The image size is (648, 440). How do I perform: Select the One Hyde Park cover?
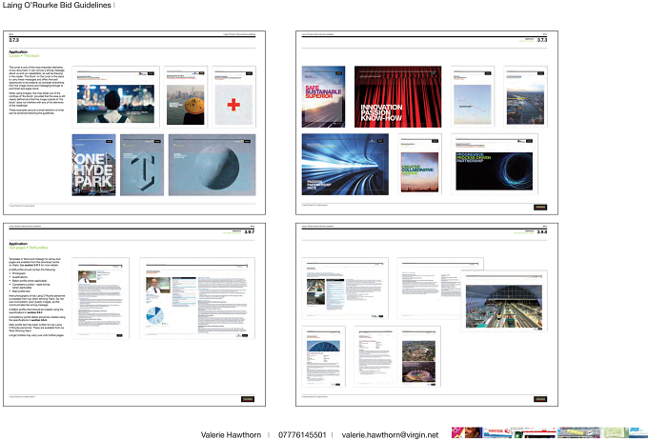coord(93,165)
